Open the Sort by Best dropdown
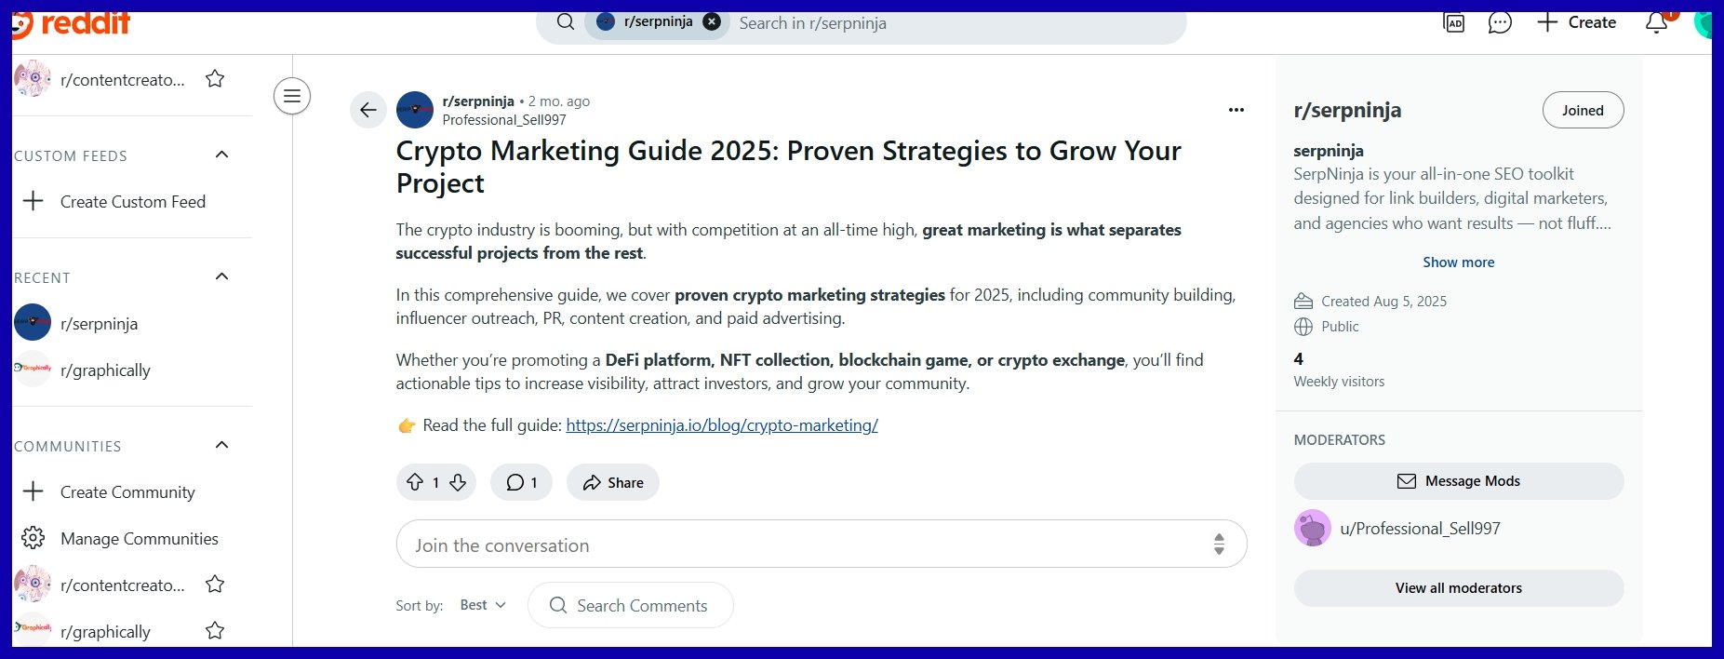The height and width of the screenshot is (659, 1724). coord(483,605)
